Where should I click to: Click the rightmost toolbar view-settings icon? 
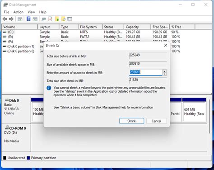(70, 19)
